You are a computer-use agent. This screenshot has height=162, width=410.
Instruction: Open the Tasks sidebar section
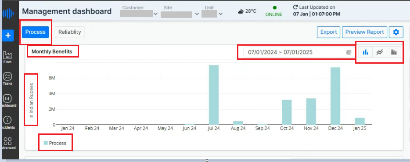click(x=7, y=79)
